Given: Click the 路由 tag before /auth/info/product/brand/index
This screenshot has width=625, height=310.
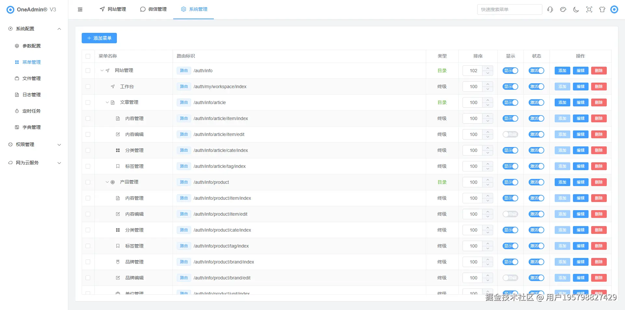Looking at the screenshot, I should [x=184, y=262].
